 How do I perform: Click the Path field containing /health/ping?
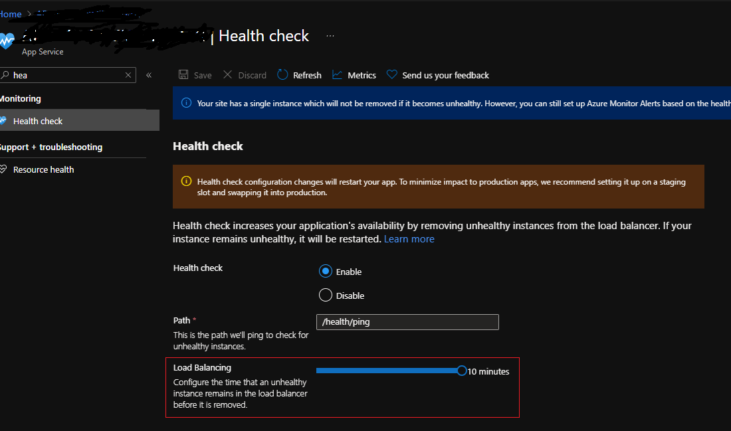pyautogui.click(x=407, y=321)
